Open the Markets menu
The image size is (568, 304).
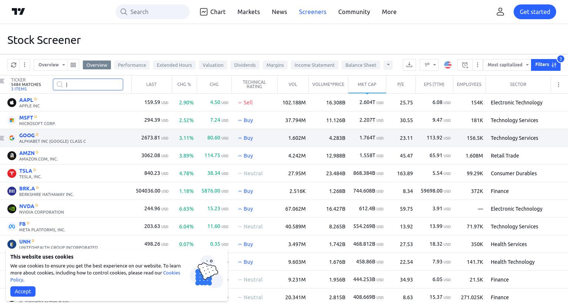248,12
